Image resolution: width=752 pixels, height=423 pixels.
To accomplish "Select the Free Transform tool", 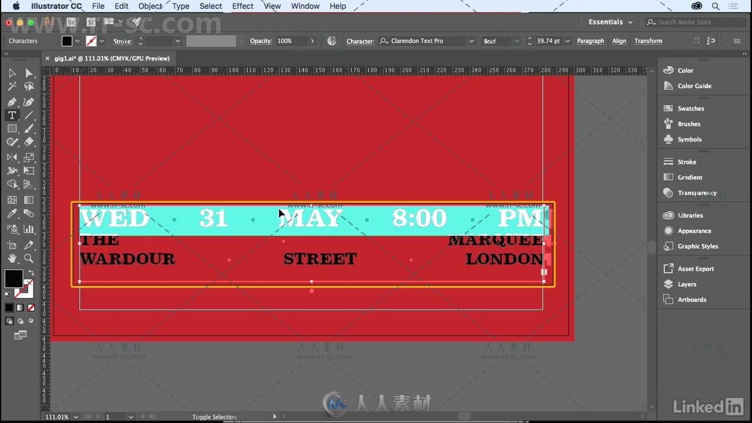I will [x=29, y=171].
